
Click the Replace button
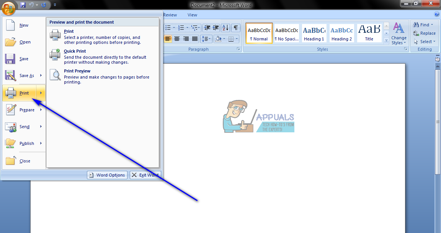point(424,33)
